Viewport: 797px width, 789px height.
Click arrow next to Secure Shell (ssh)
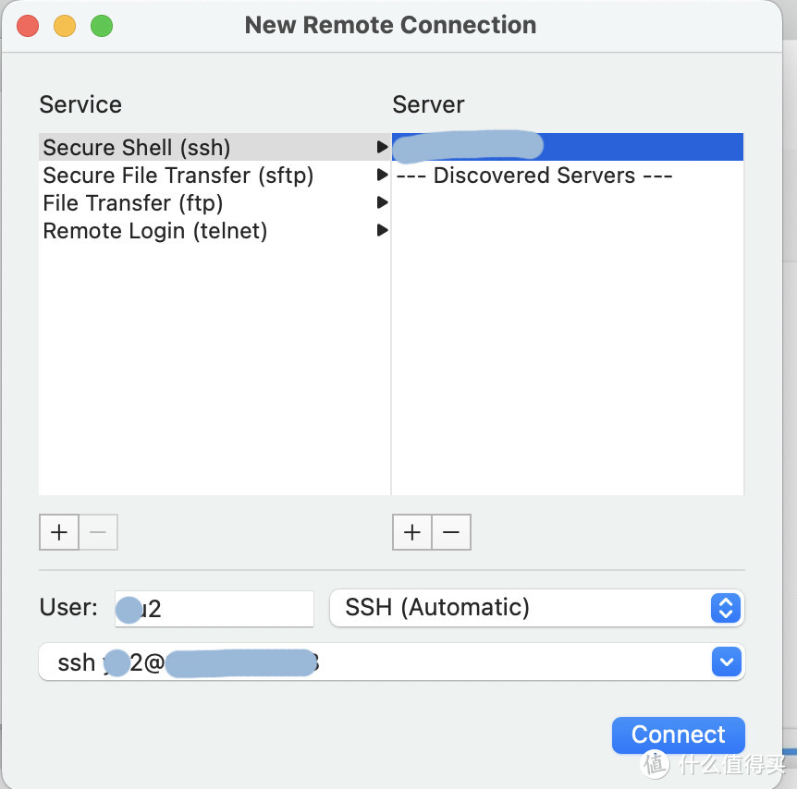(x=382, y=148)
